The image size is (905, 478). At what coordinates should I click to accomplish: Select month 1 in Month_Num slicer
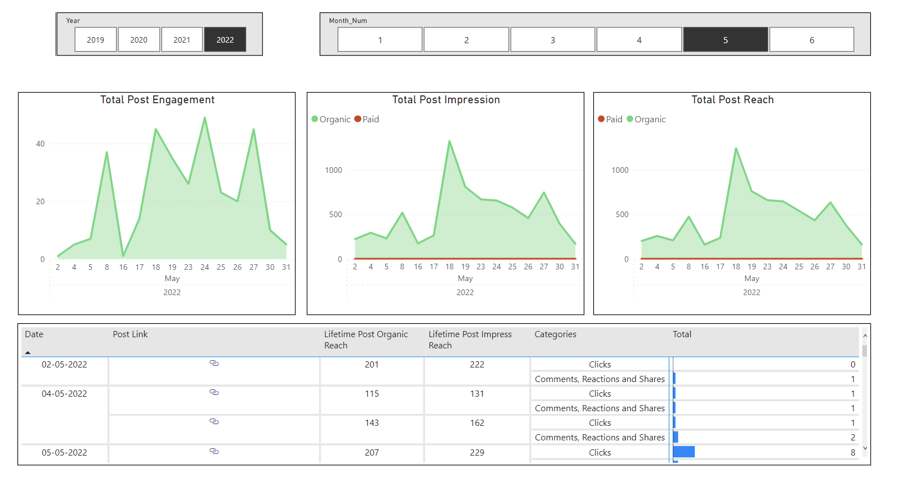click(380, 40)
